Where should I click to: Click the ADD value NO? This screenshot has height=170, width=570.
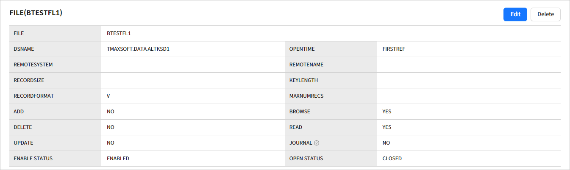[111, 112]
